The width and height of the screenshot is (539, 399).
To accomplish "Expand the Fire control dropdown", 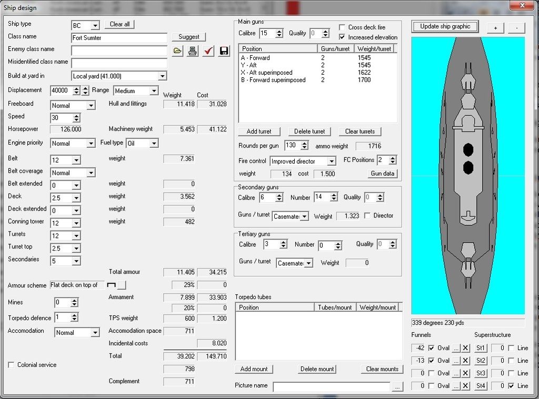I will coord(332,161).
